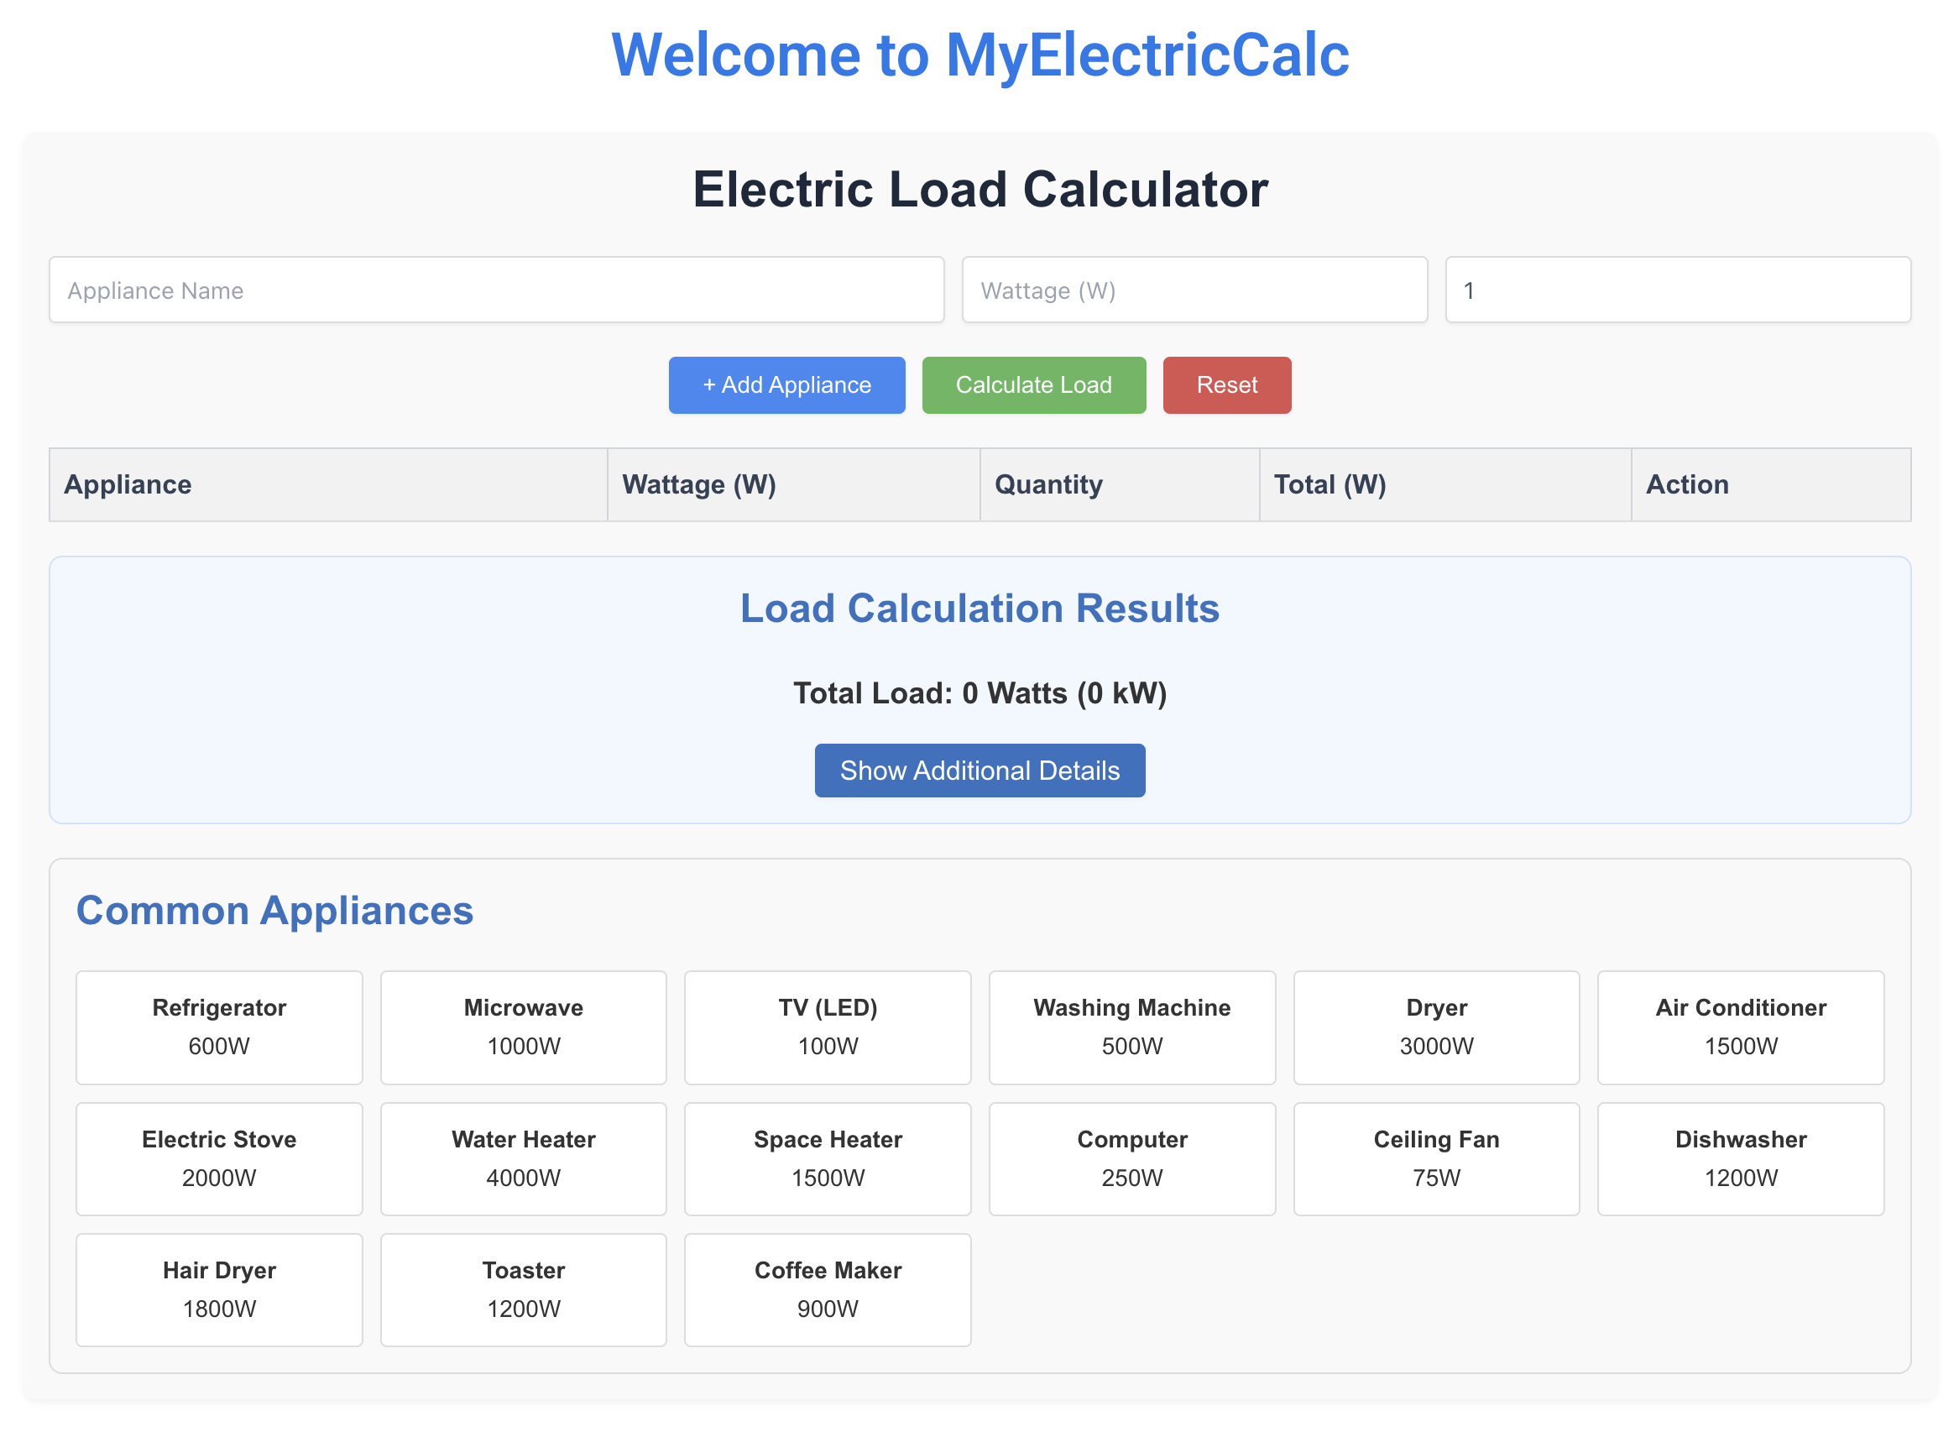Click the Wattage (W) table column header

pyautogui.click(x=793, y=484)
